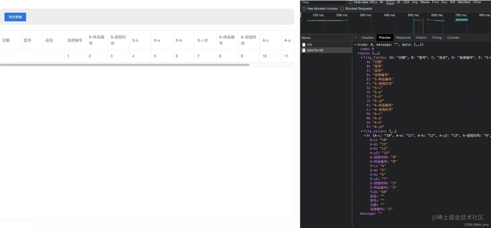Collapse the data object node
491x228 pixels.
(x=359, y=53)
